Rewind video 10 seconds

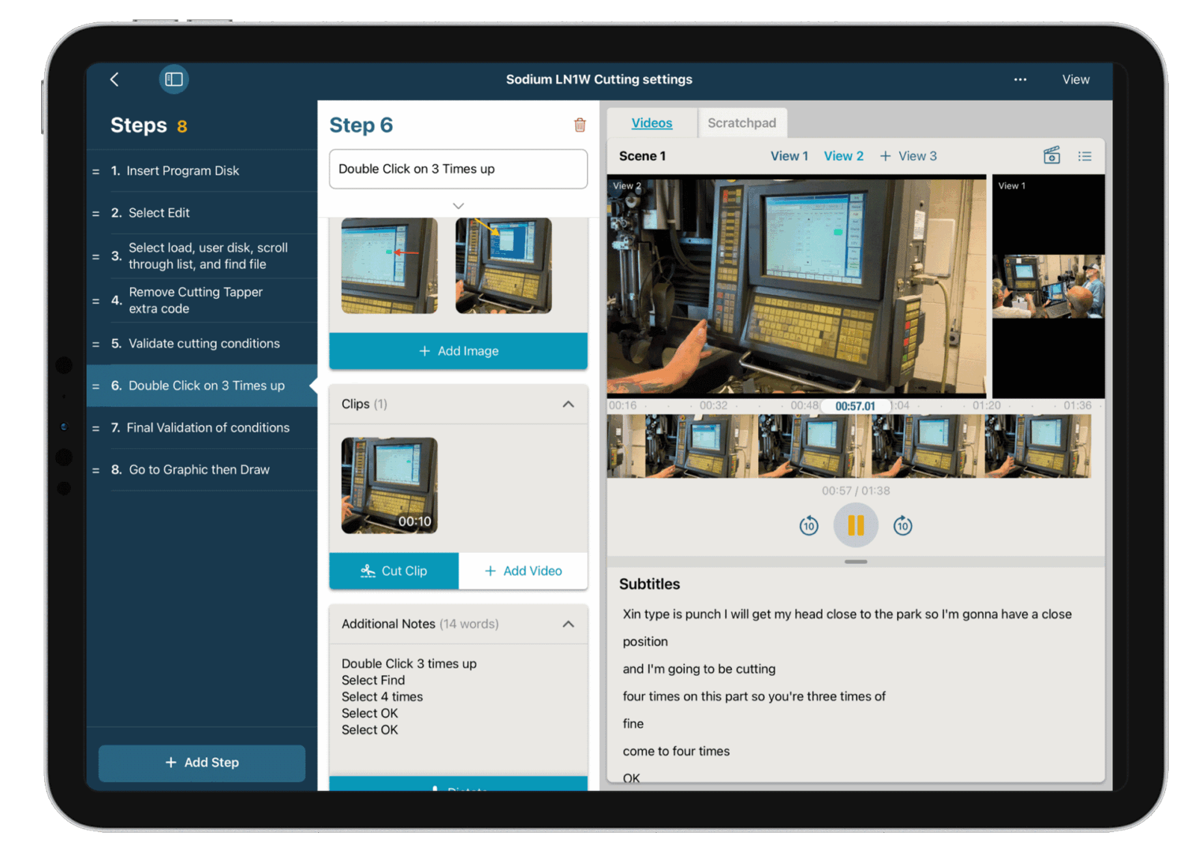tap(809, 526)
